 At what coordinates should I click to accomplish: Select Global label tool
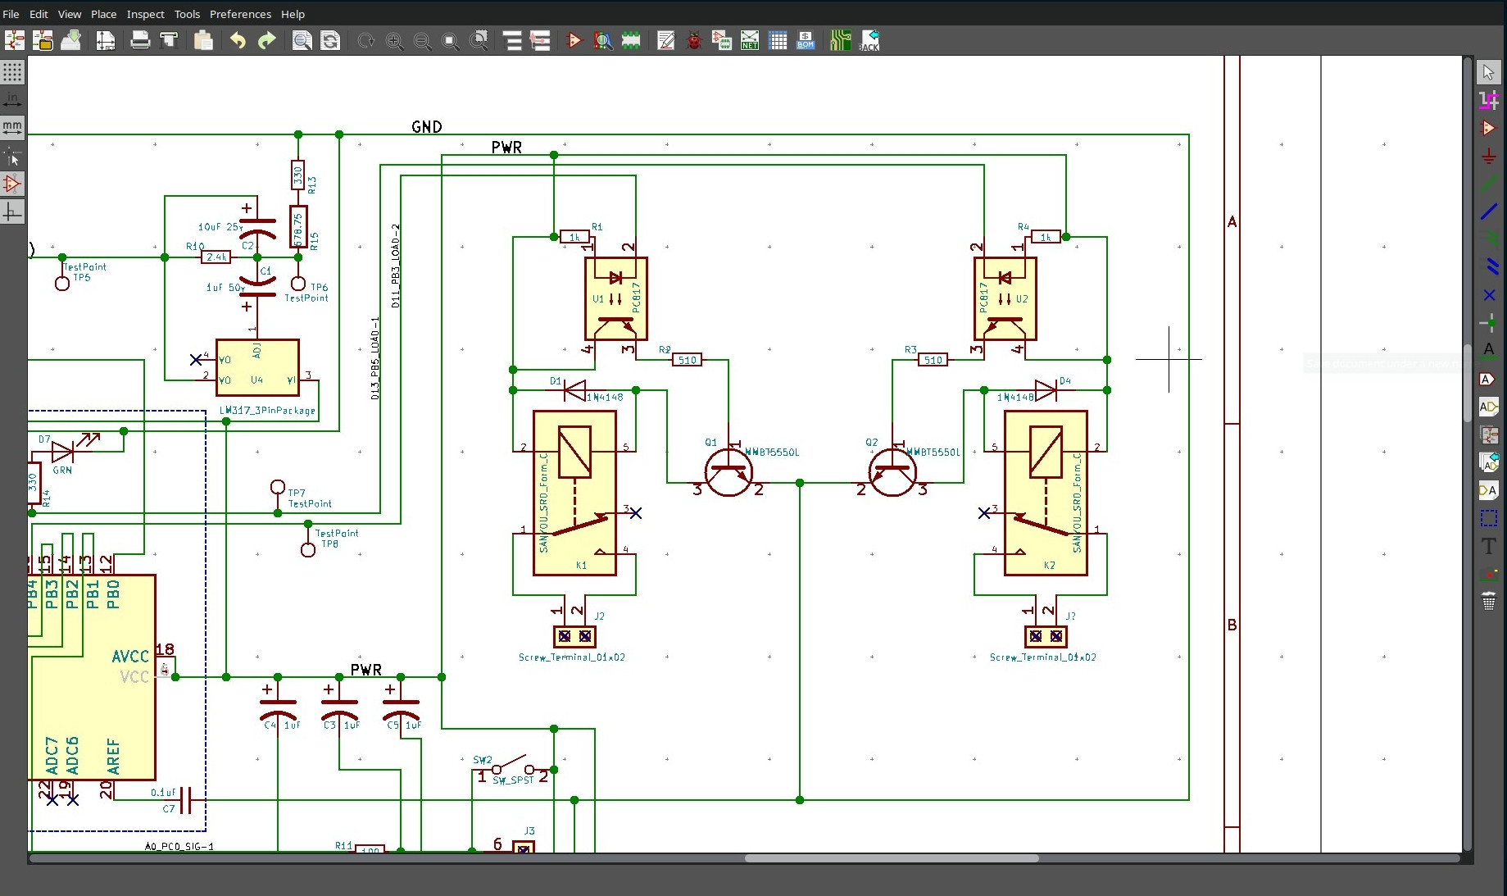coord(1489,379)
